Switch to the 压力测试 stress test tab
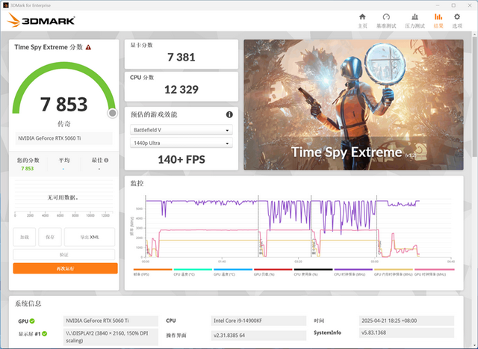This screenshot has width=478, height=349. [415, 21]
